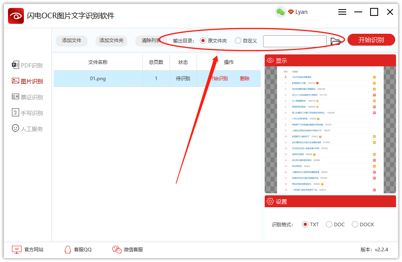This screenshot has width=402, height=262.
Task: Click the version v2.2.4 text
Action: pyautogui.click(x=374, y=249)
